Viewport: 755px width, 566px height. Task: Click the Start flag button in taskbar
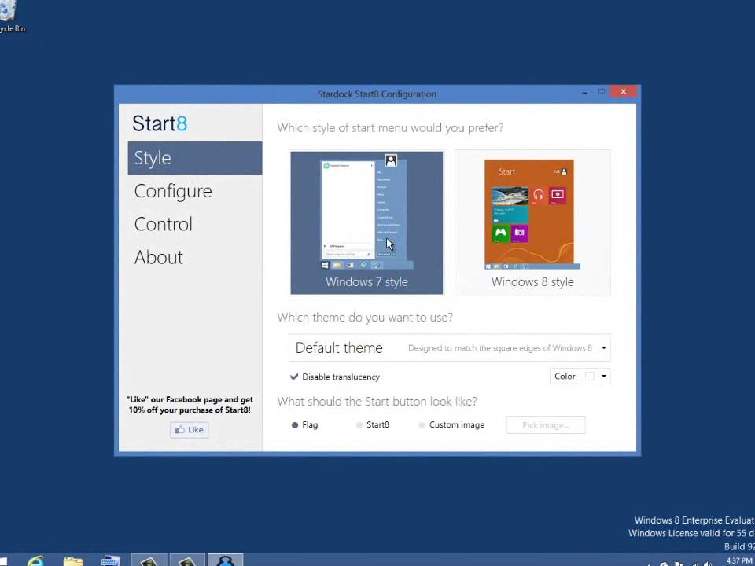click(4, 561)
